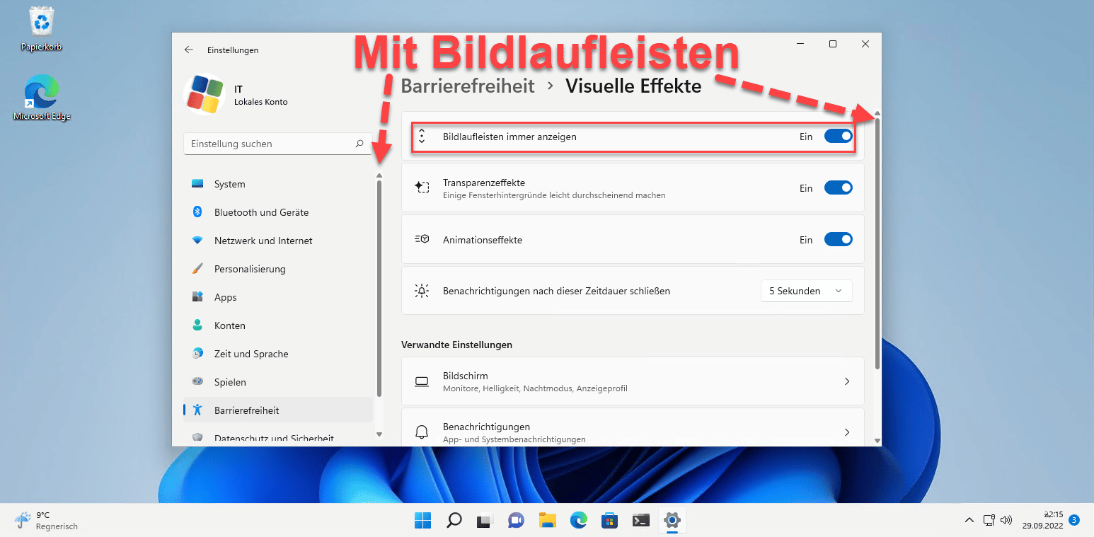Click the Benachrichtigungen bell icon
The image size is (1094, 537).
click(422, 432)
